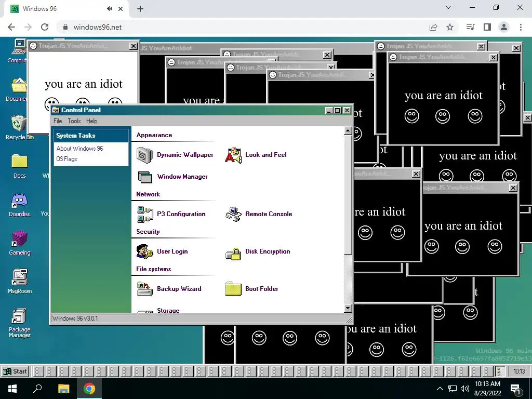This screenshot has height=399, width=532.
Task: Click About Windows 96 link
Action: click(x=79, y=149)
